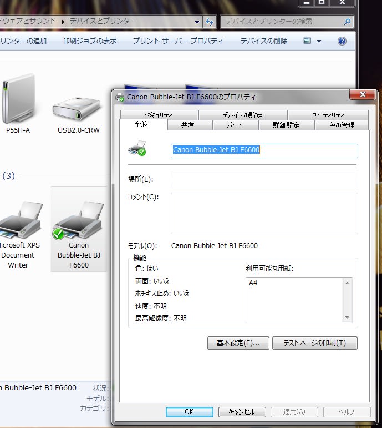Close the Canon properties dialog
This screenshot has width=382, height=428.
coord(363,94)
